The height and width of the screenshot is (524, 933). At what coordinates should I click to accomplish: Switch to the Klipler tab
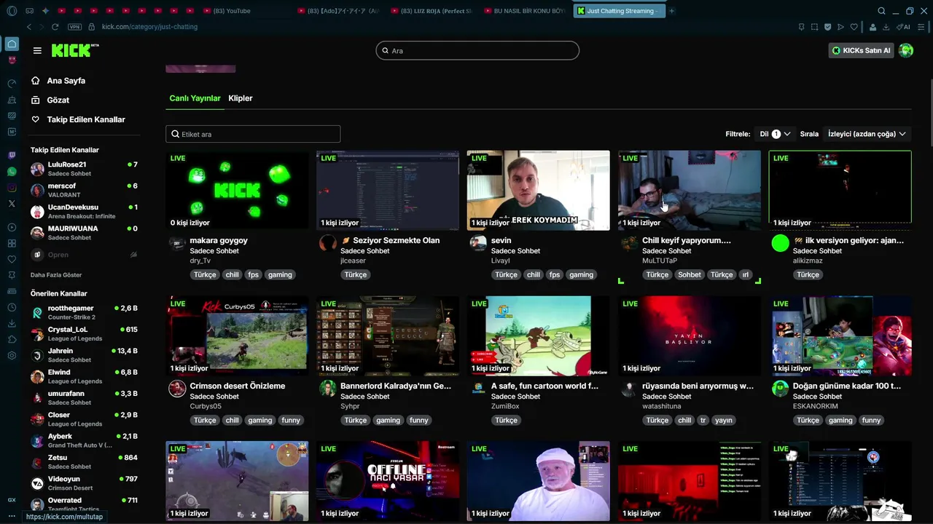241,98
